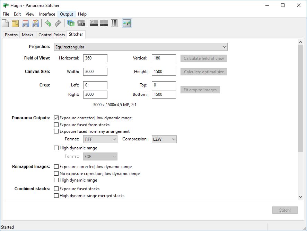Click the "Crop:" label
Viewport: 307px width, 231px height.
click(45, 85)
